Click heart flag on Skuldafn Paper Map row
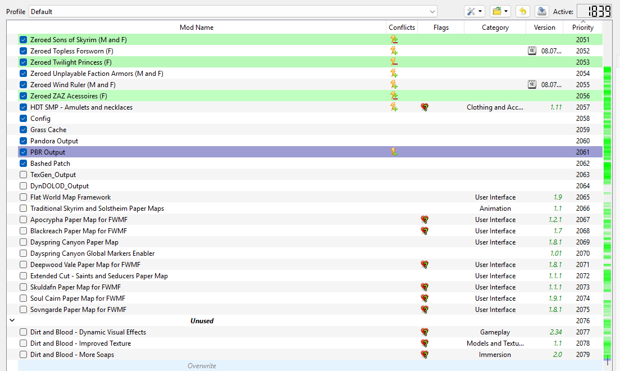This screenshot has height=371, width=620. pyautogui.click(x=425, y=287)
